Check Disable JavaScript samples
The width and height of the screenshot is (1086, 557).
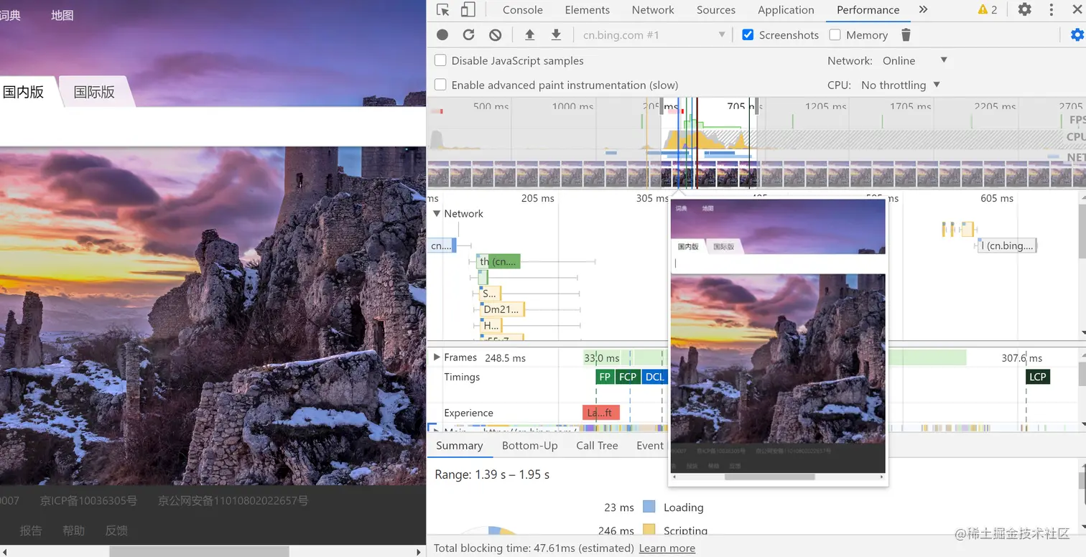pyautogui.click(x=440, y=60)
